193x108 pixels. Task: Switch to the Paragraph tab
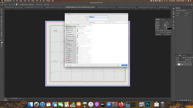click(x=163, y=19)
